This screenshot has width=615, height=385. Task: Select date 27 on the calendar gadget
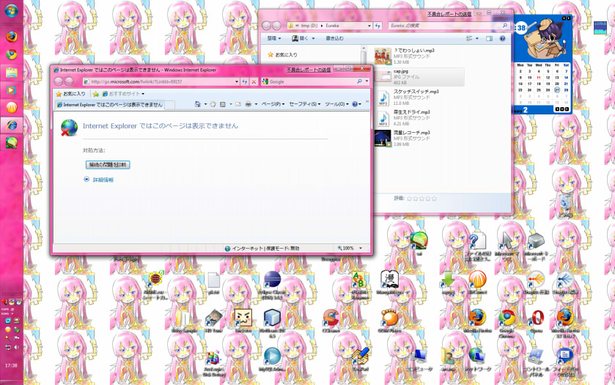pyautogui.click(x=557, y=90)
